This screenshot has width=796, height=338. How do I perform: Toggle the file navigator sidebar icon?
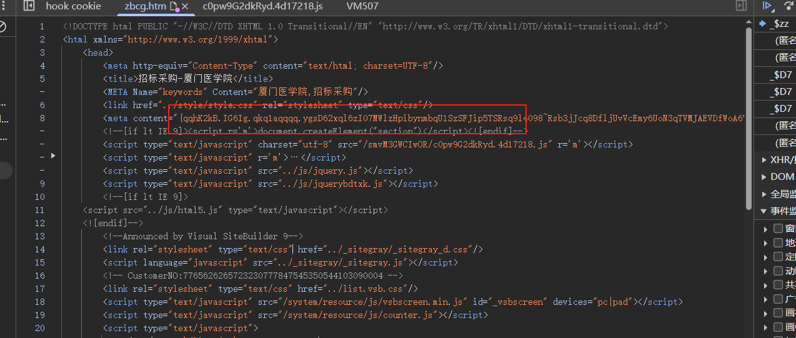[29, 6]
